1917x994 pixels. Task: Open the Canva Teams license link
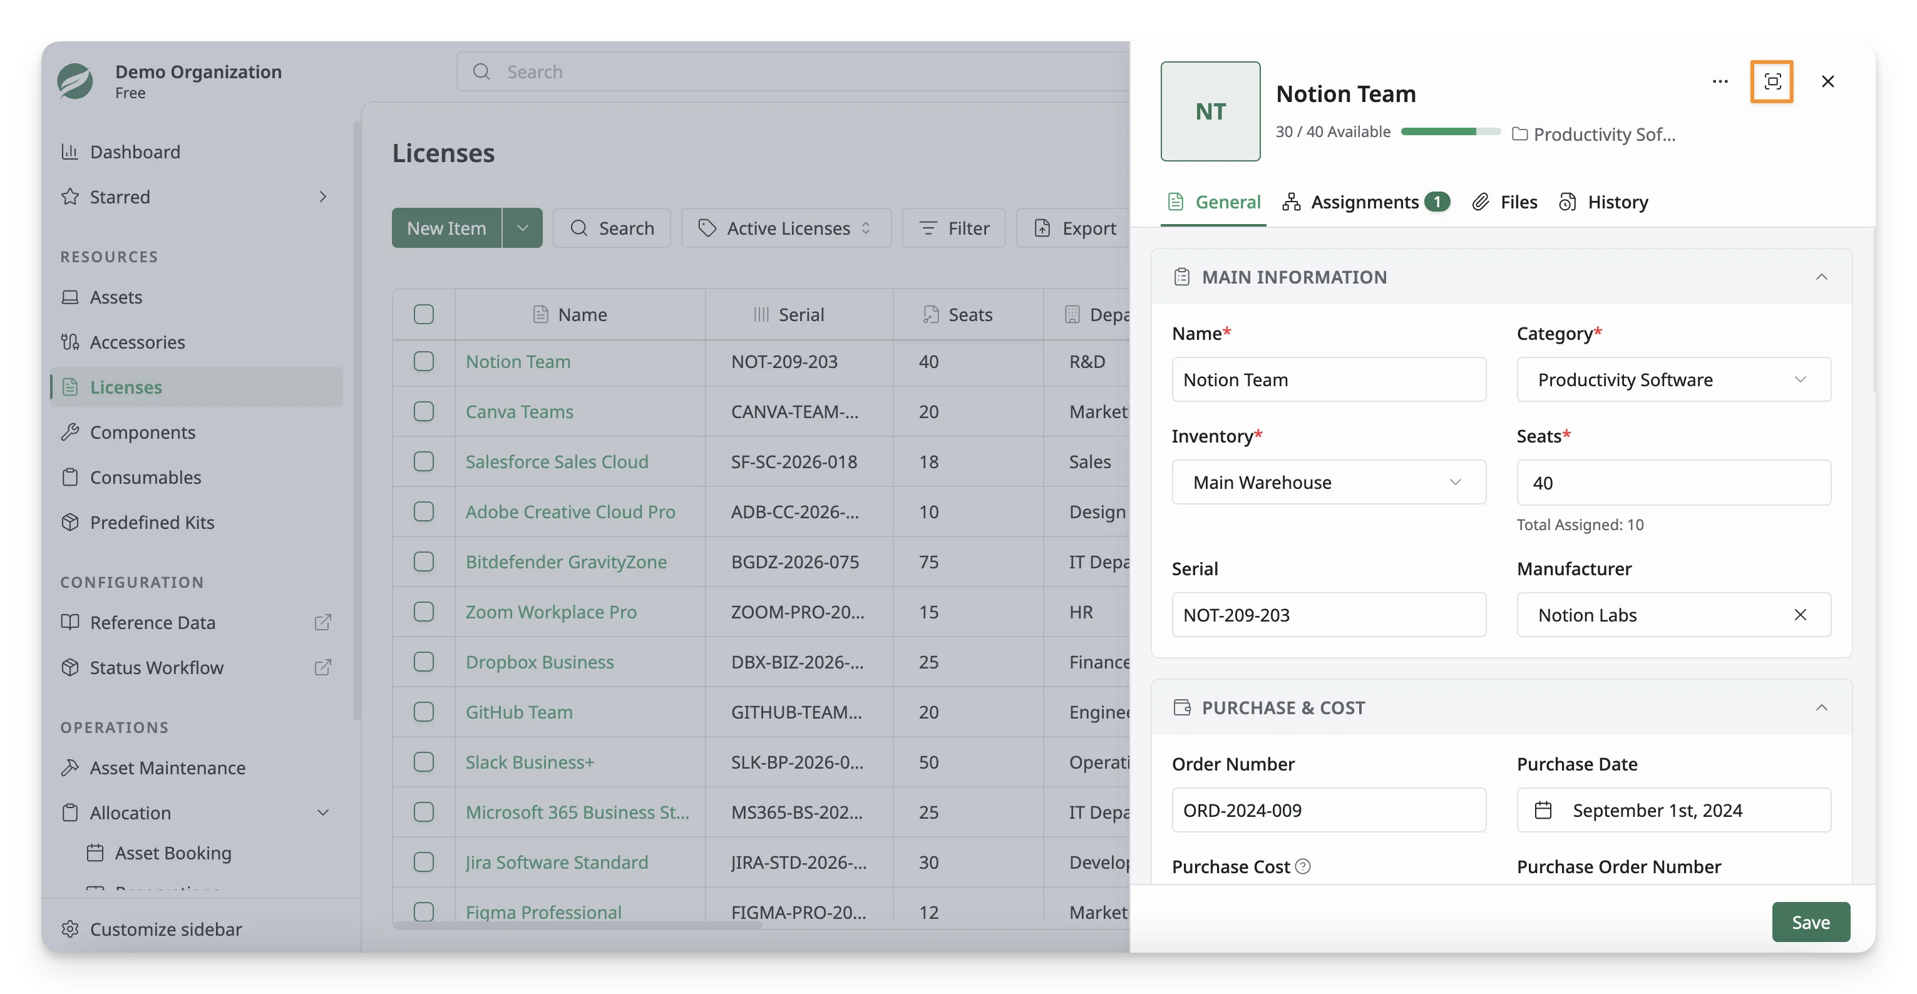click(x=518, y=411)
